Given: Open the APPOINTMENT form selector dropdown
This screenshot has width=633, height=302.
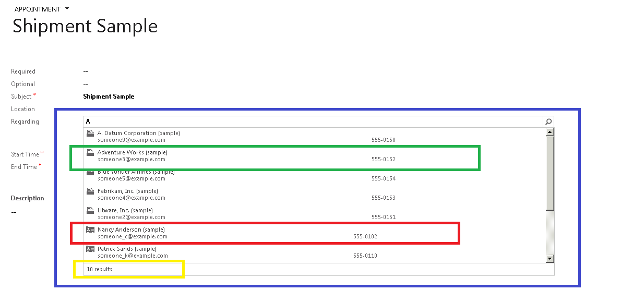Looking at the screenshot, I should [67, 9].
